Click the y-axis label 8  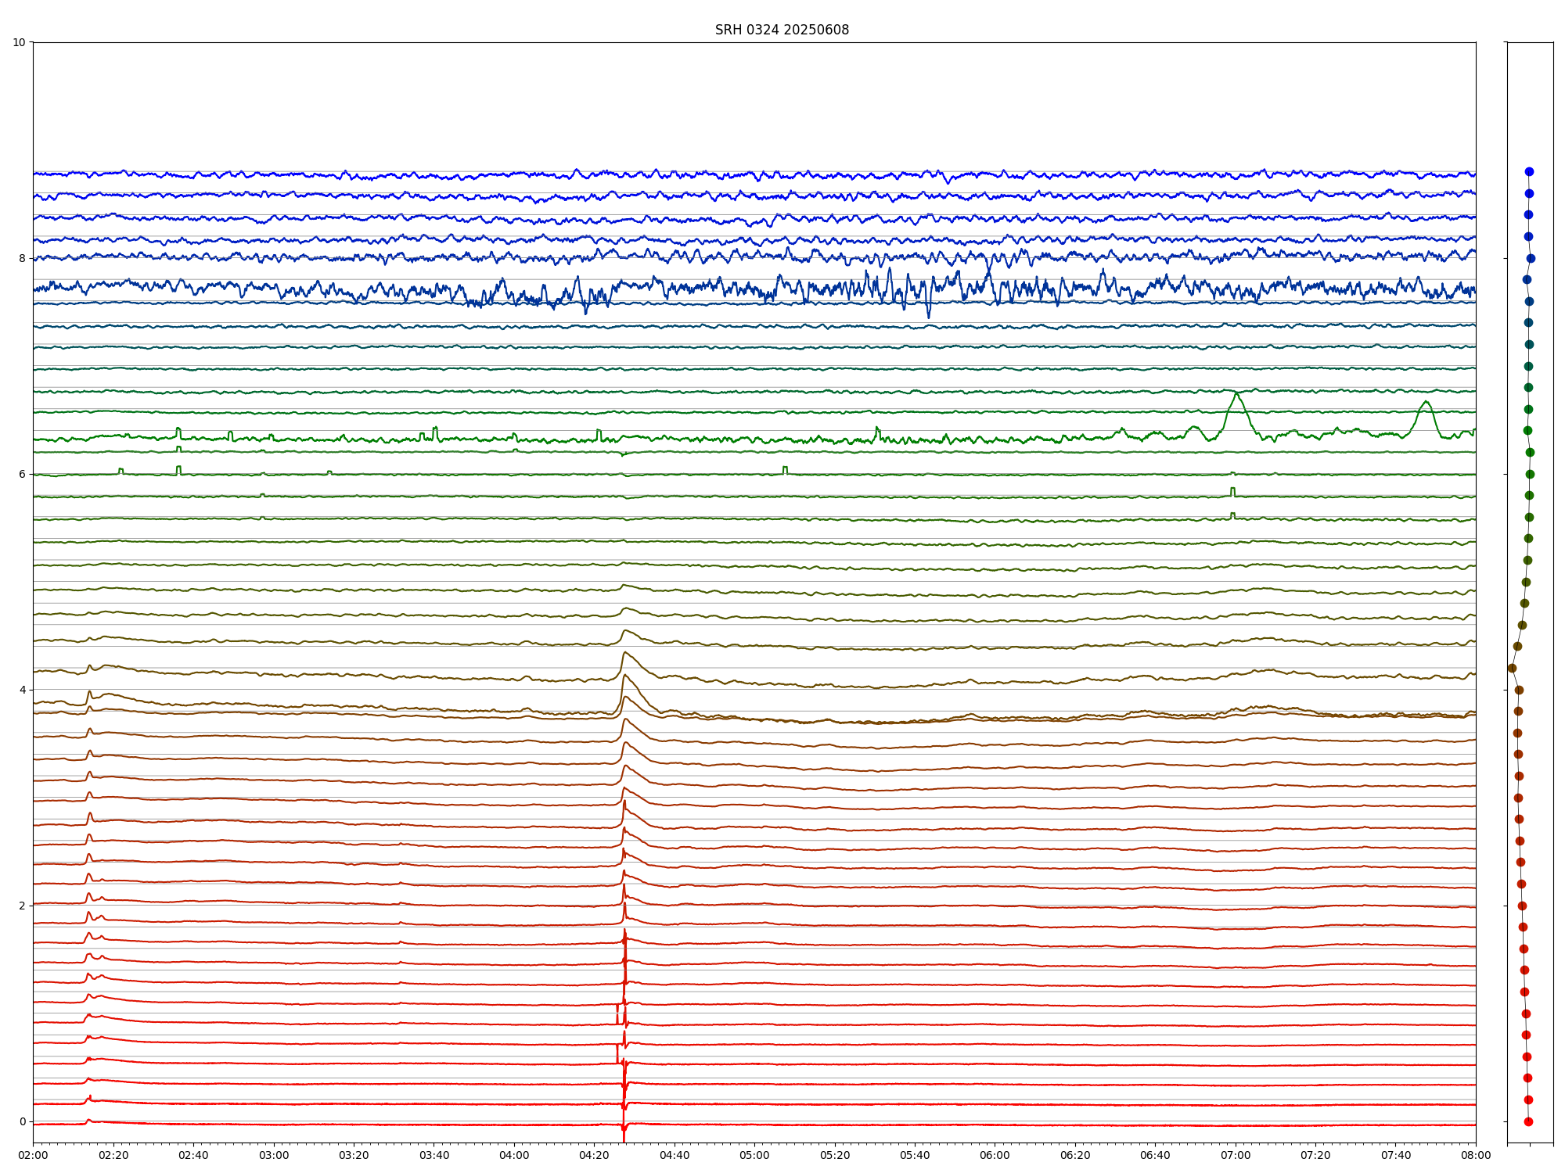click(22, 258)
